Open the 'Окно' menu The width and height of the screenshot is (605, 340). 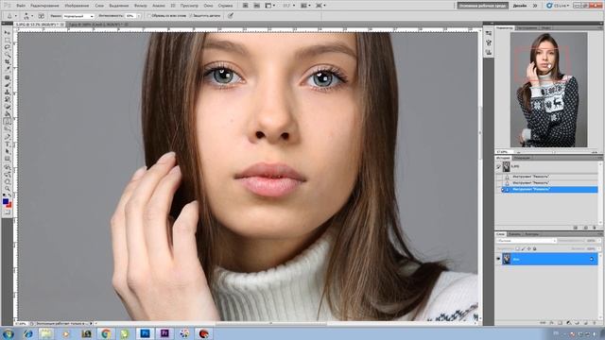208,6
